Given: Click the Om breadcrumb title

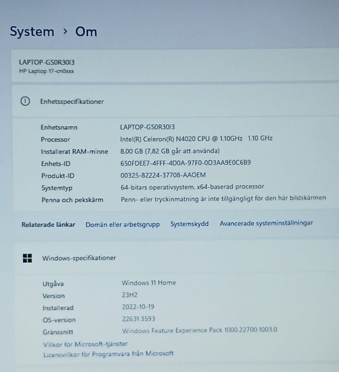Looking at the screenshot, I should click(x=86, y=31).
